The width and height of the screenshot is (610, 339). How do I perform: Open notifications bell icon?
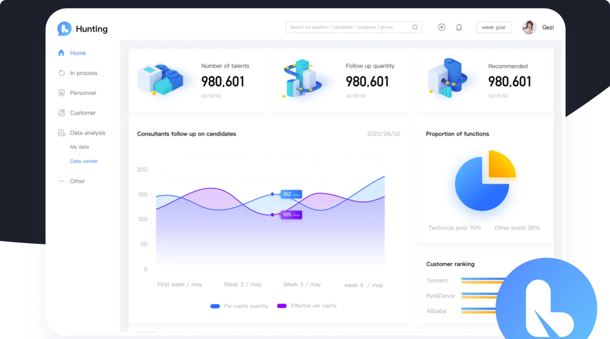[x=459, y=27]
